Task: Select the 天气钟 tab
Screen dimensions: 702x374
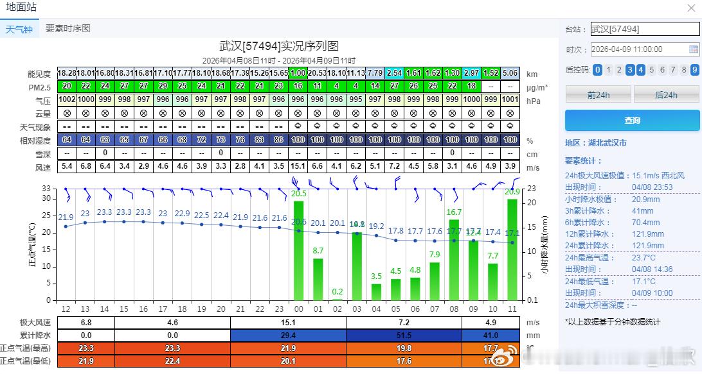Action: coord(19,28)
